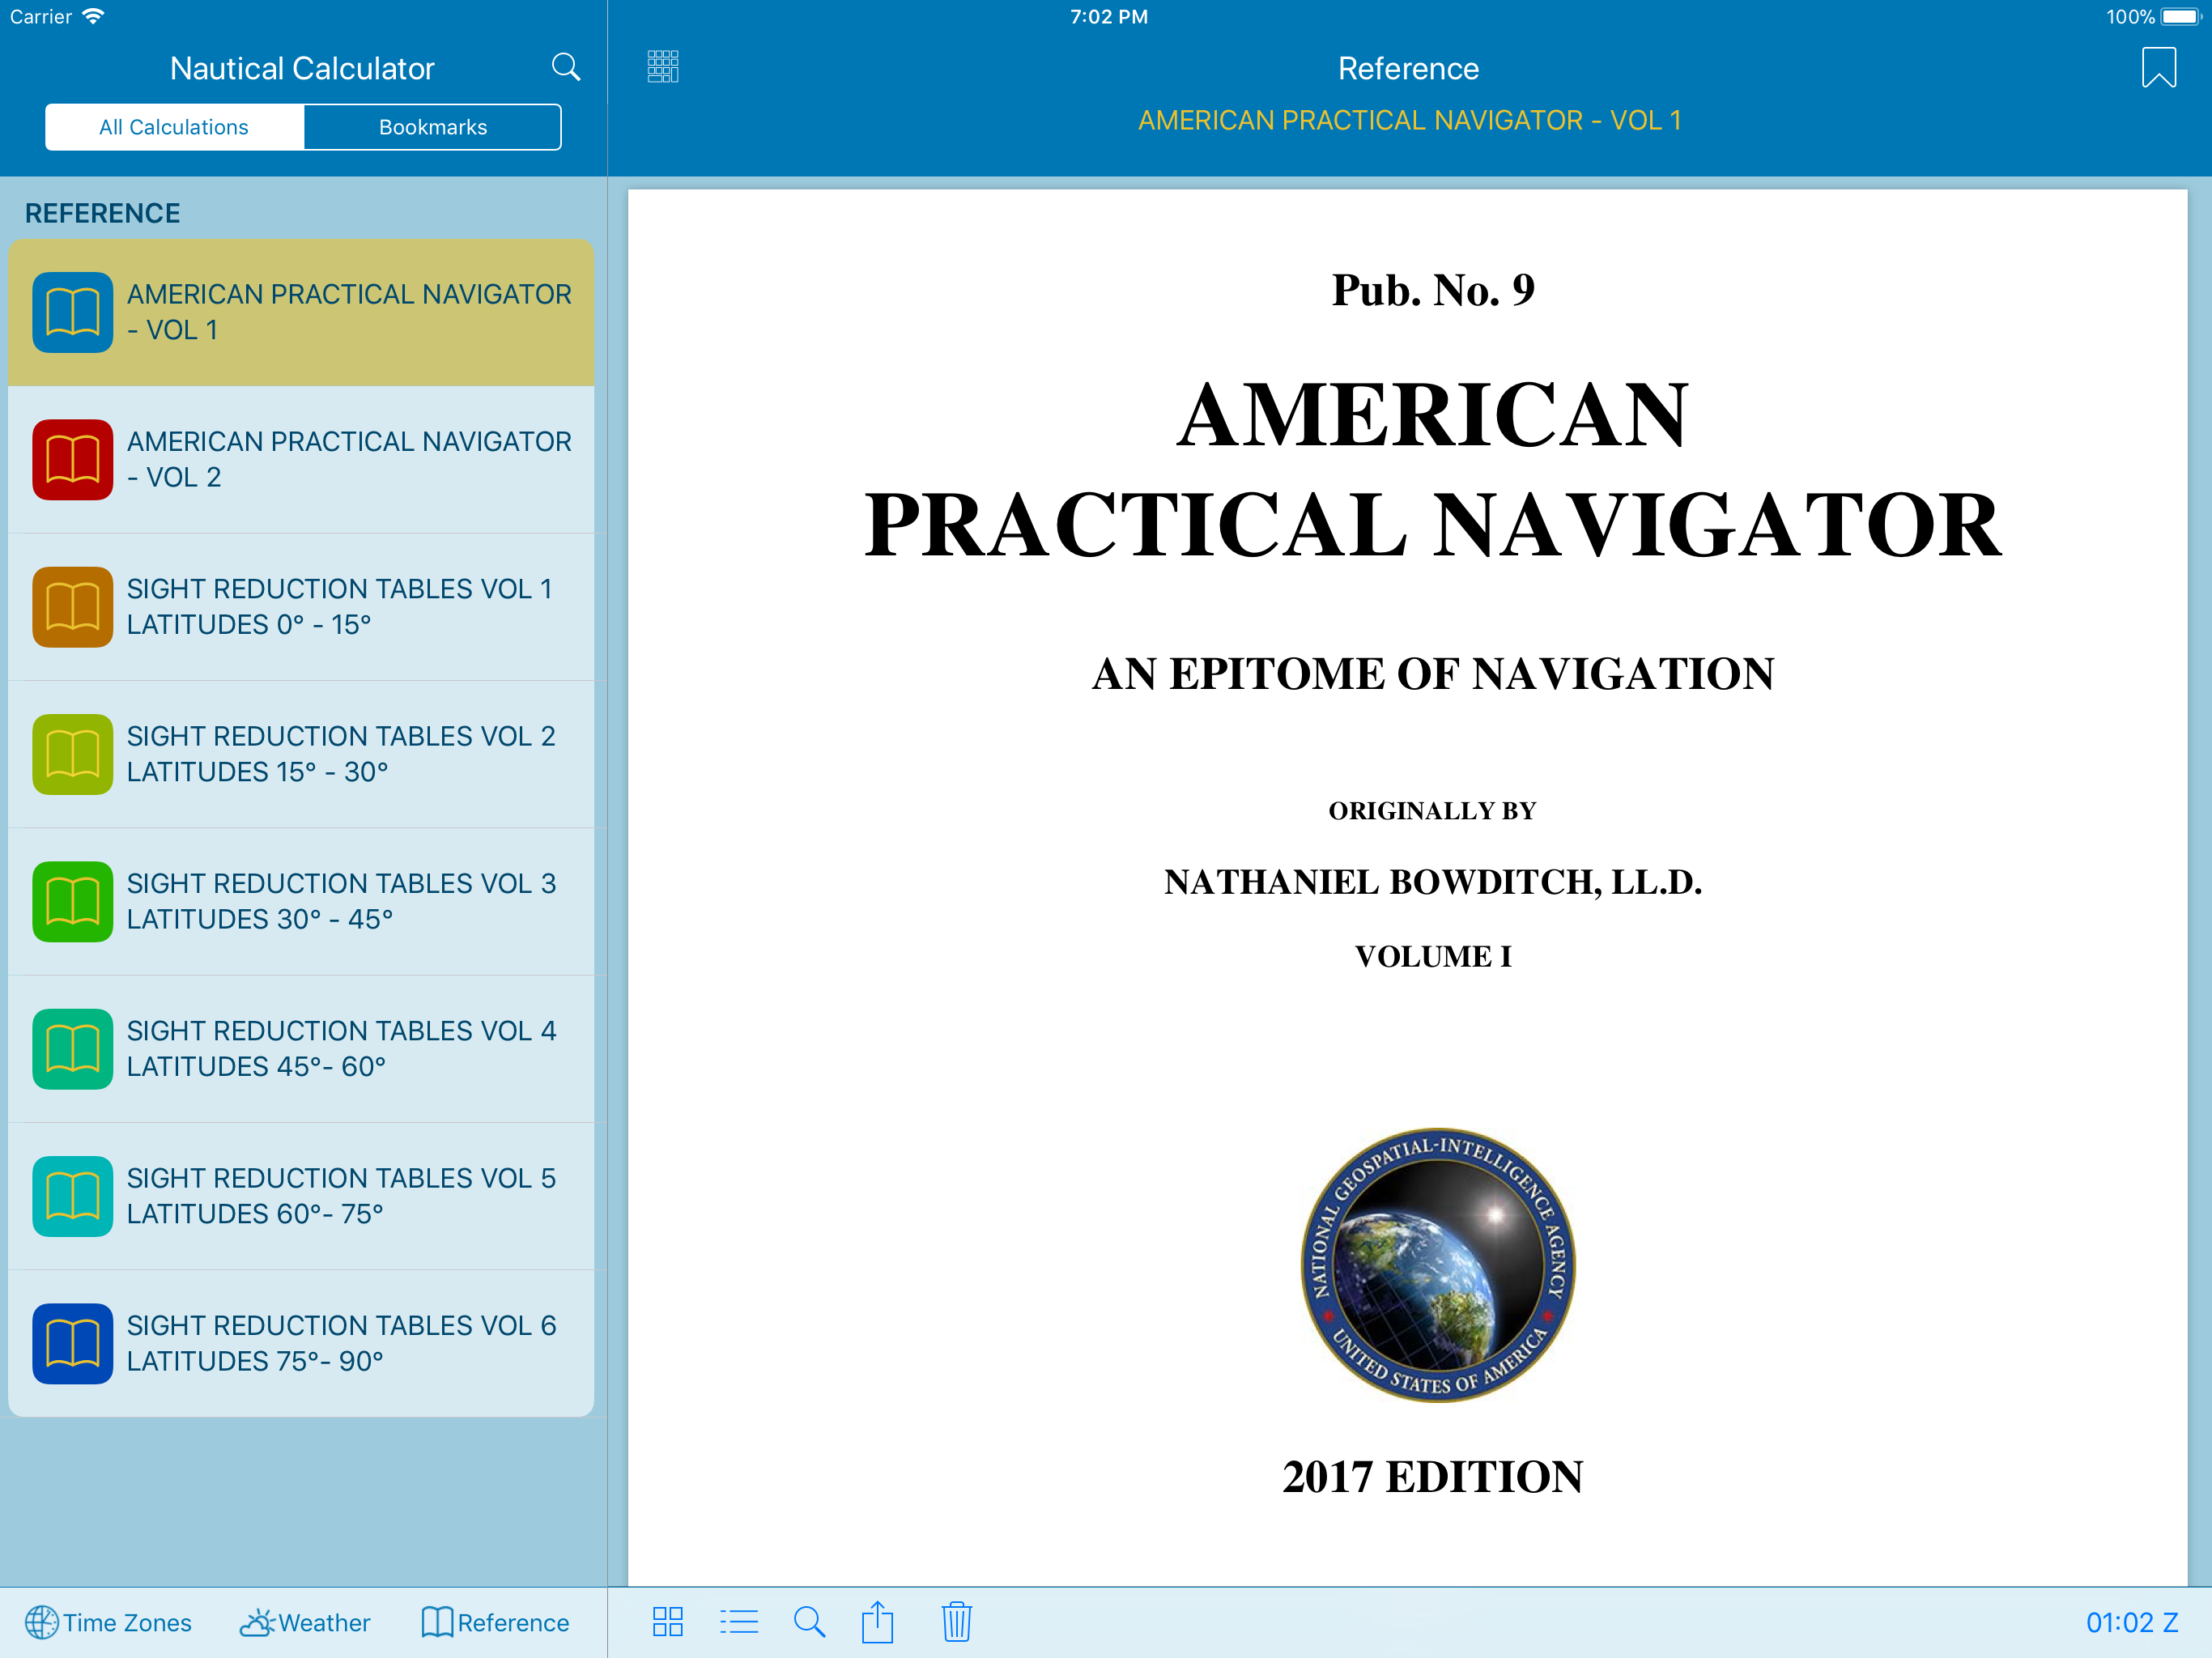Image resolution: width=2212 pixels, height=1658 pixels.
Task: Select Sight Reduction Tables Vol 6
Action: [x=300, y=1343]
